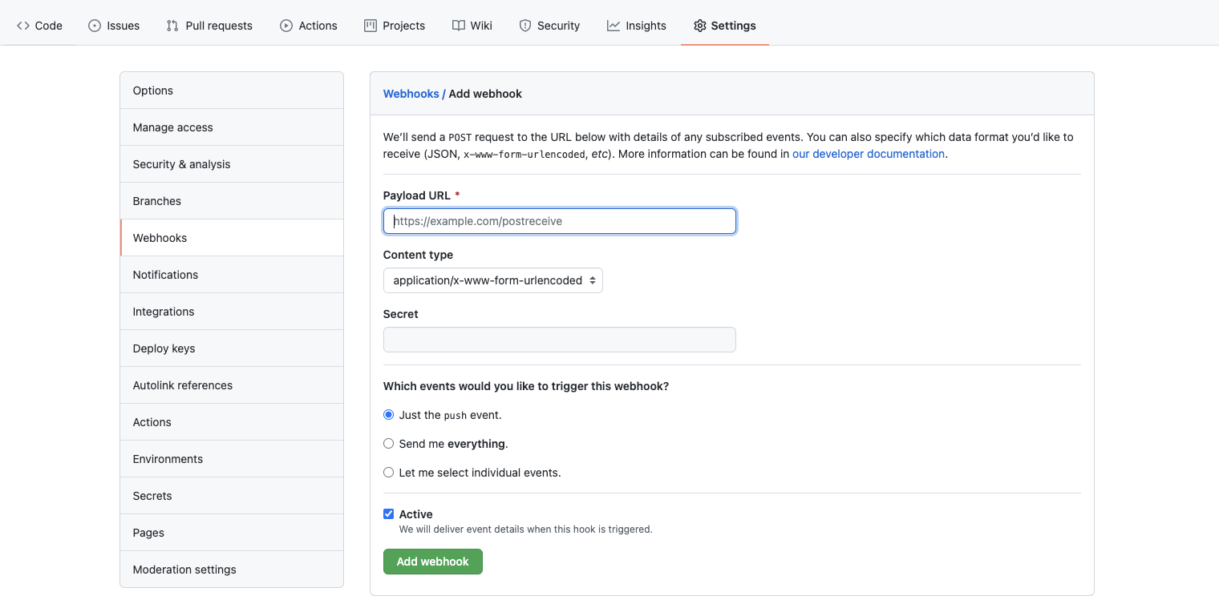
Task: Select 'Send me everything' radio button
Action: tap(389, 444)
